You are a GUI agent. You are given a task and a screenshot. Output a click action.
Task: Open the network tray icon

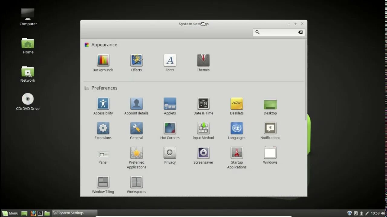click(367, 213)
